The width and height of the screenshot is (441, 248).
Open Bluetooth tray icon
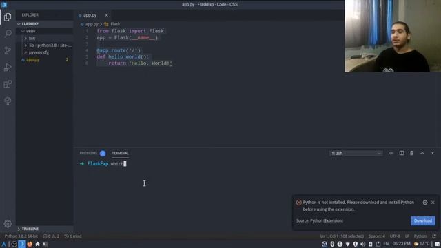[332, 244]
